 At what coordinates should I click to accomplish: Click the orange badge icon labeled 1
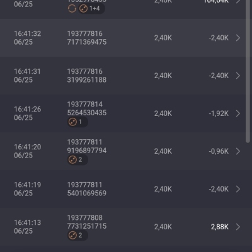(x=72, y=122)
